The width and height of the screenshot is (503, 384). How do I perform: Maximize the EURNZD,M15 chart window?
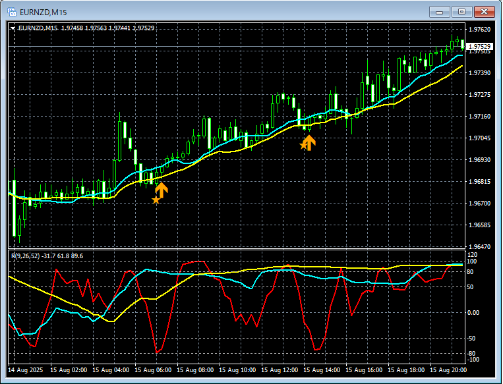tap(461, 12)
